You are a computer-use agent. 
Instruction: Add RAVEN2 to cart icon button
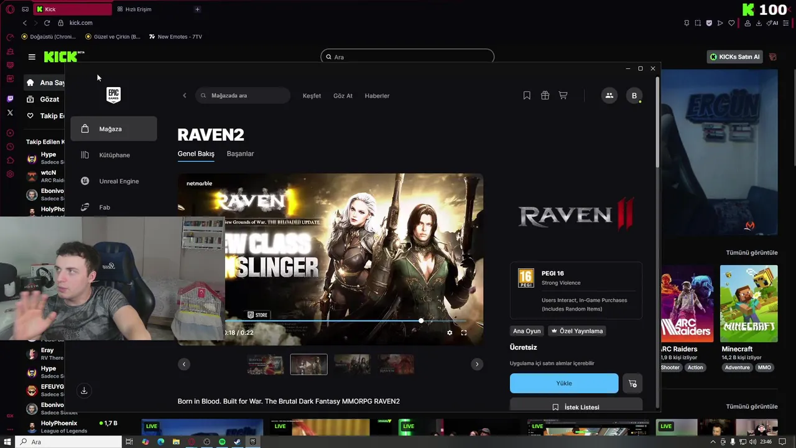[x=632, y=383]
